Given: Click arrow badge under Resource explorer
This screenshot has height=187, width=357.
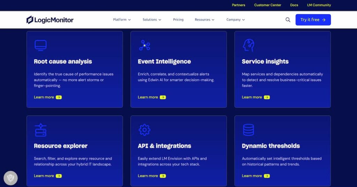Looking at the screenshot, I should pos(59,176).
